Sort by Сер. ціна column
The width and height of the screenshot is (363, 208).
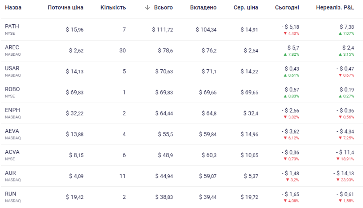click(246, 8)
